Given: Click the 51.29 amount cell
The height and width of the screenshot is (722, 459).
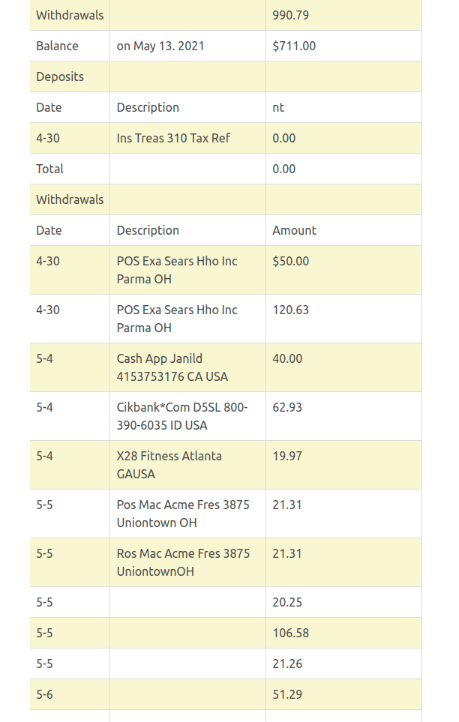Looking at the screenshot, I should (287, 694).
